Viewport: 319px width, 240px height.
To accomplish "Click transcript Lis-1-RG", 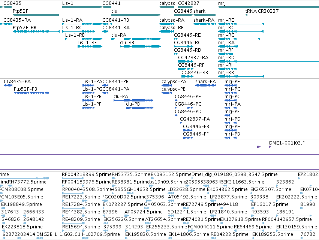I will [79, 31].
